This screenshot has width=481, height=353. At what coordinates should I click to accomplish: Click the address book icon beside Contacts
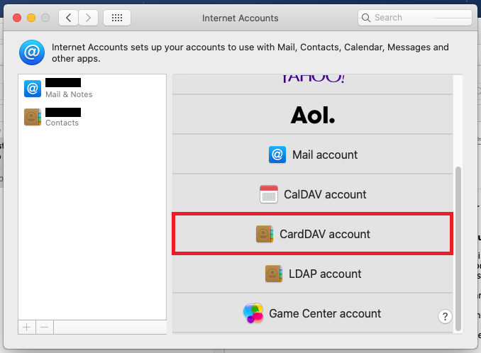click(33, 117)
